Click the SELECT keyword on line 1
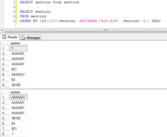The image size is (167, 137). [26, 2]
